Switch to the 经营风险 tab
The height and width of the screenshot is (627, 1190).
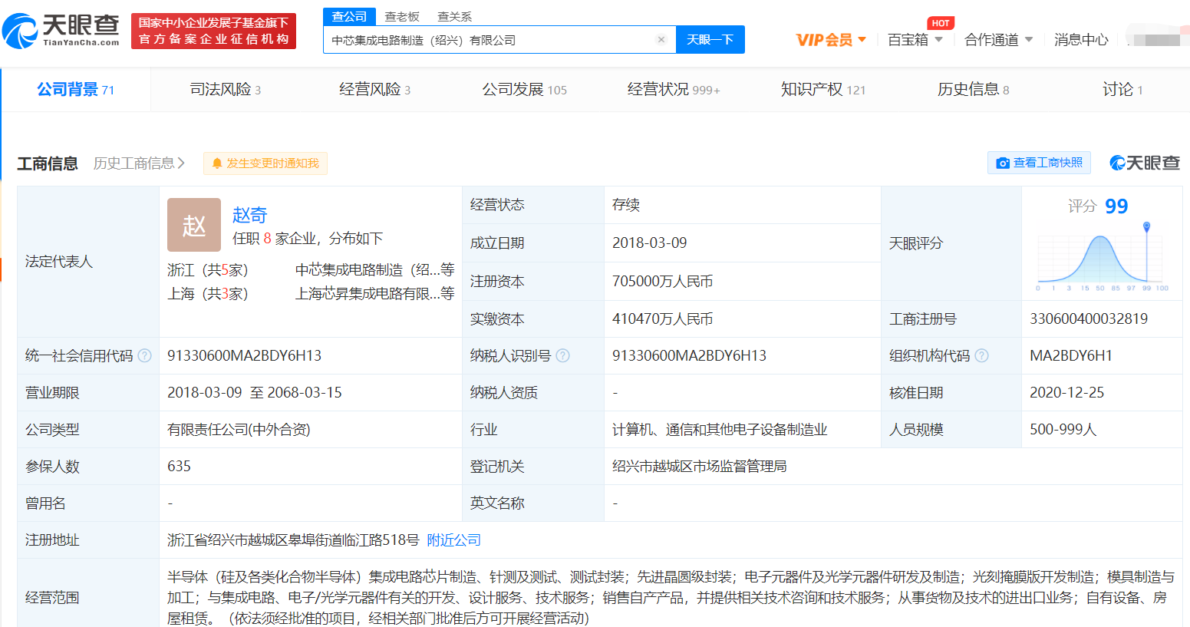pos(375,90)
